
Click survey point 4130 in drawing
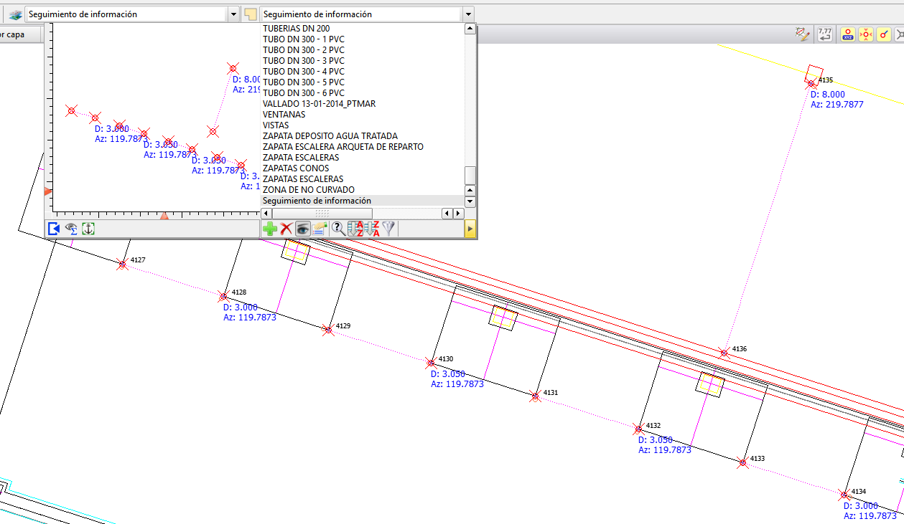pyautogui.click(x=431, y=363)
